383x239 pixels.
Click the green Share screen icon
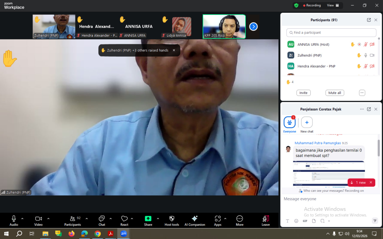148,219
